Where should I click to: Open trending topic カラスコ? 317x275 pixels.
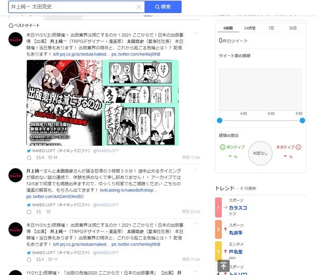coord(238,208)
